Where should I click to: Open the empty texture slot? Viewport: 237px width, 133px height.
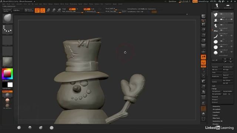coord(7,51)
